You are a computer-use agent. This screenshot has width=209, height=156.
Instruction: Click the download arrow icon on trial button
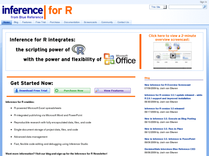(x=16, y=90)
